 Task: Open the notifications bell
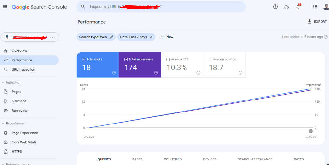pyautogui.click(x=298, y=7)
